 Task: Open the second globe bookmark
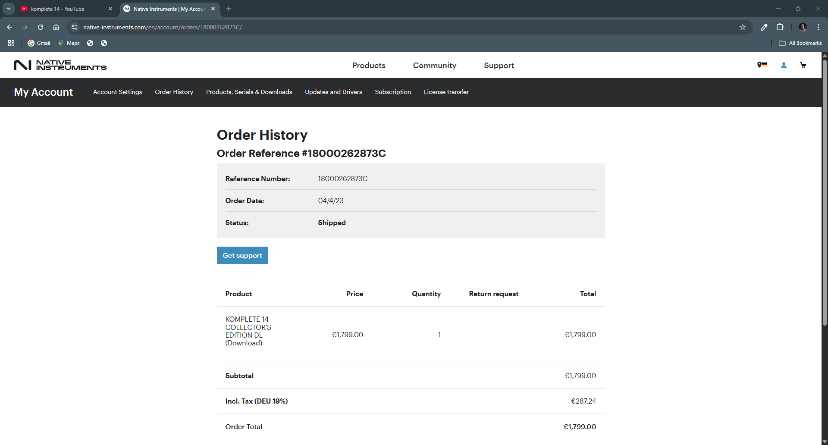point(104,43)
